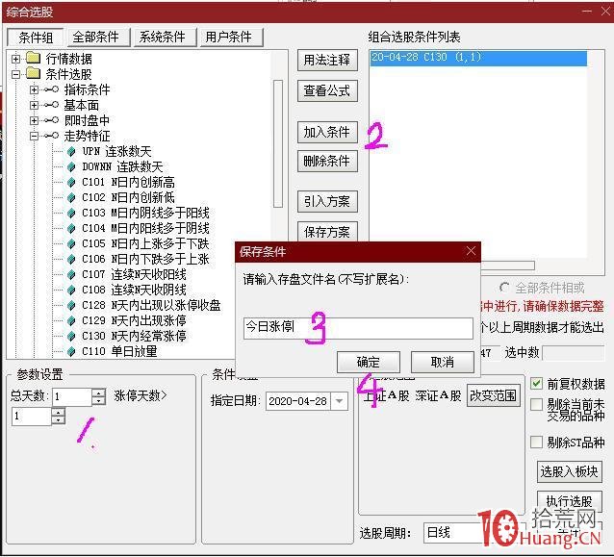Decrease 张停天数 with the down arrow
This screenshot has width=614, height=557.
click(x=59, y=420)
